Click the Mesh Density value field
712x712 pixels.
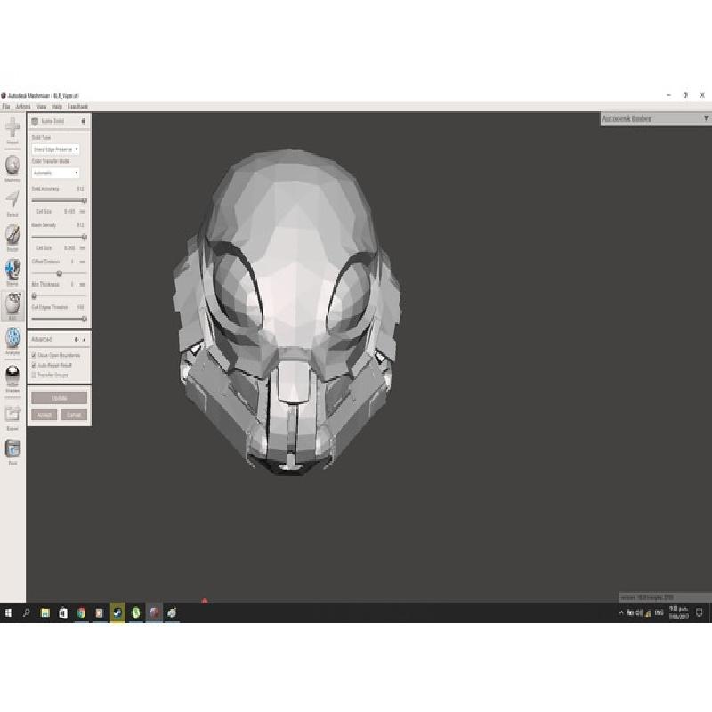[x=80, y=225]
